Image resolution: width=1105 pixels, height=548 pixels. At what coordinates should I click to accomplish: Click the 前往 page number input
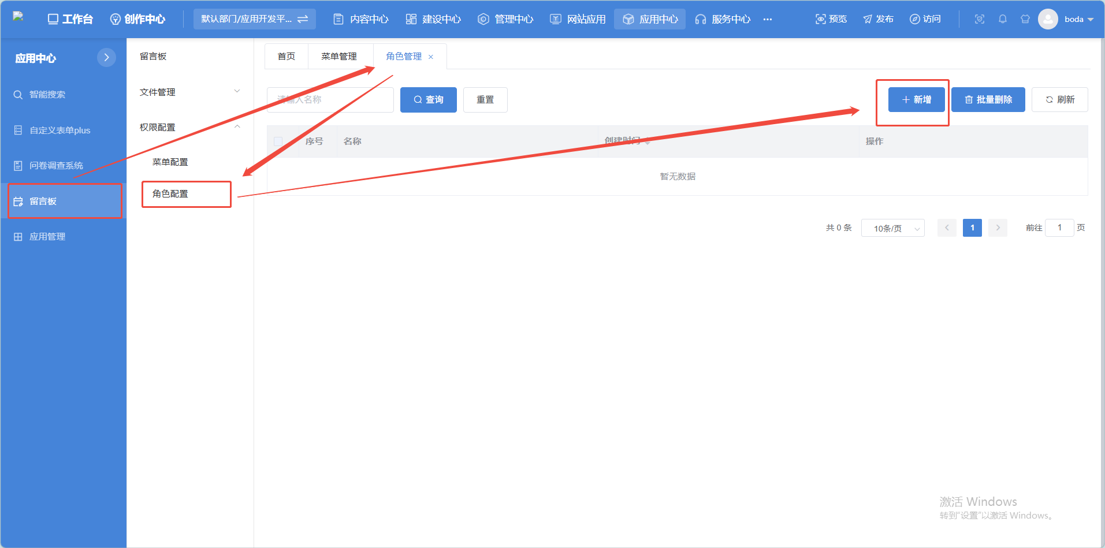1059,228
